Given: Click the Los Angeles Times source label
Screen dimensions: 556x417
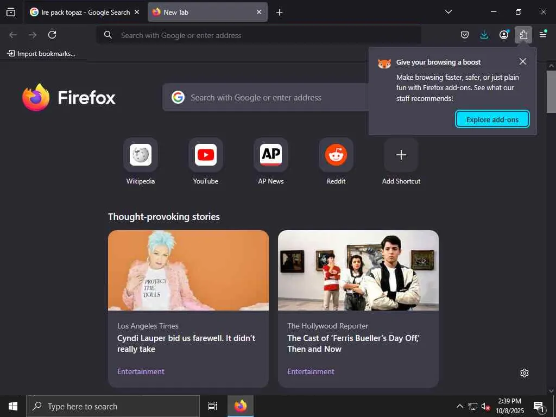Looking at the screenshot, I should [148, 326].
